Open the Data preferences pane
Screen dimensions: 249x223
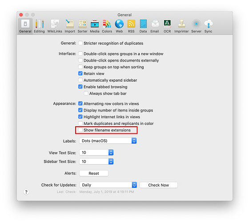point(143,26)
